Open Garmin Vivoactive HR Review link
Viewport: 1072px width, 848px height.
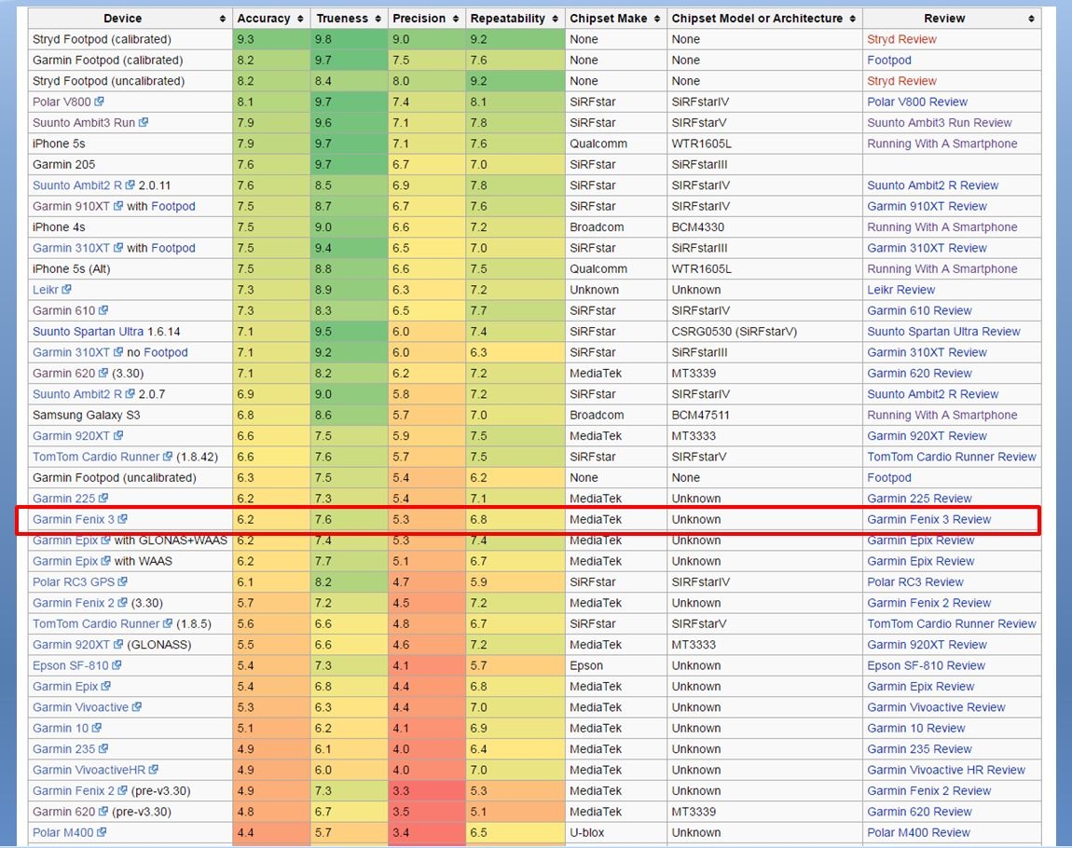[945, 770]
